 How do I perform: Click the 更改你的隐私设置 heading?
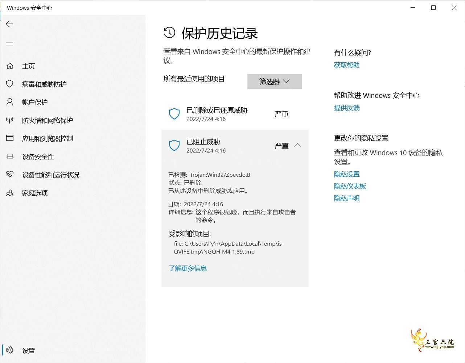pyautogui.click(x=361, y=138)
